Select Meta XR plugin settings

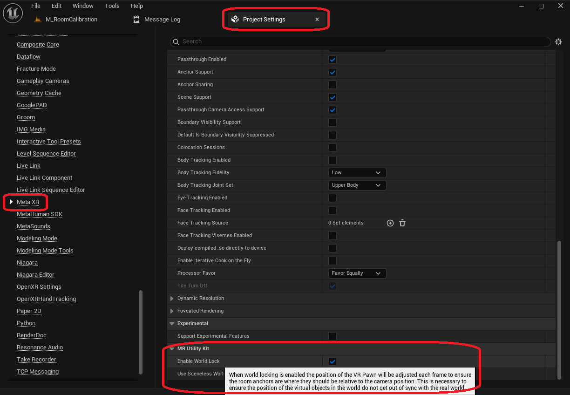(x=28, y=202)
